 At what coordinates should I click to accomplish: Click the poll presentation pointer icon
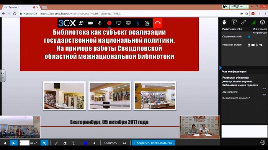coord(234,22)
